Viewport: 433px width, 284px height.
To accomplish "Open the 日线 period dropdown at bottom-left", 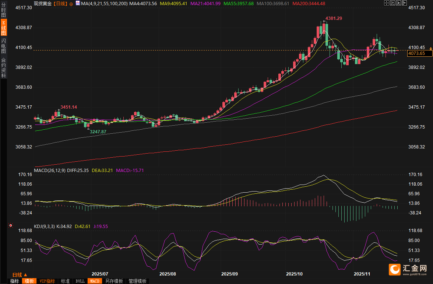I will click(x=20, y=275).
